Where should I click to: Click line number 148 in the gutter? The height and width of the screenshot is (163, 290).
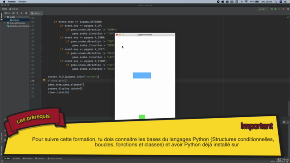(32, 81)
